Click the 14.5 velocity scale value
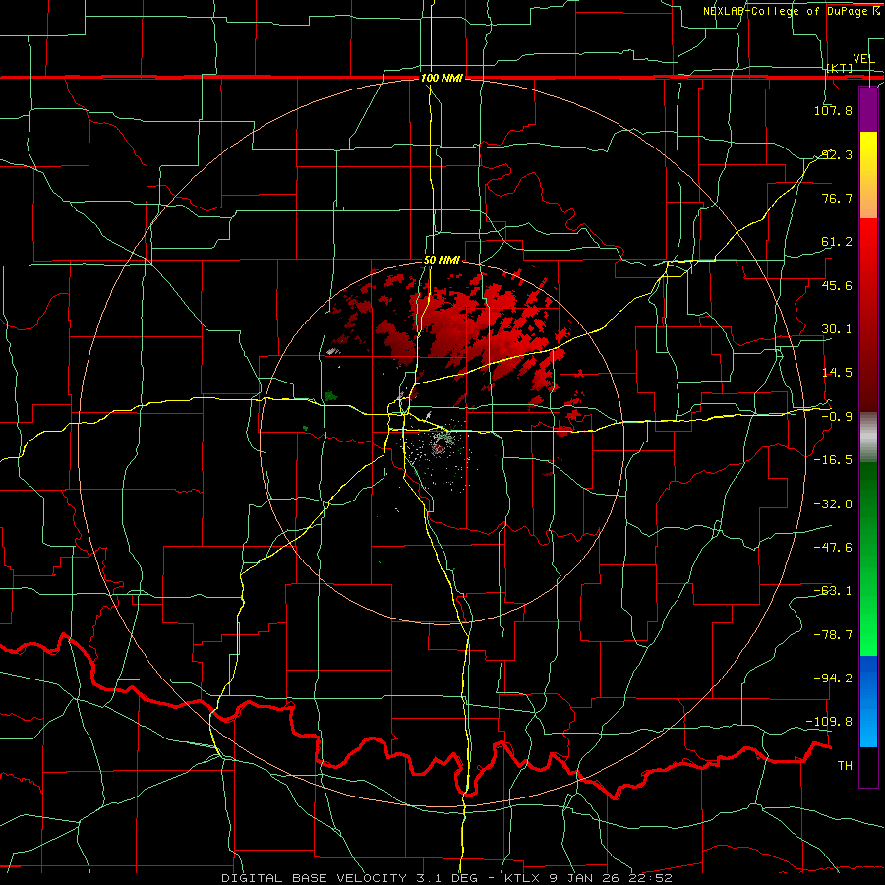The image size is (885, 885). point(836,373)
